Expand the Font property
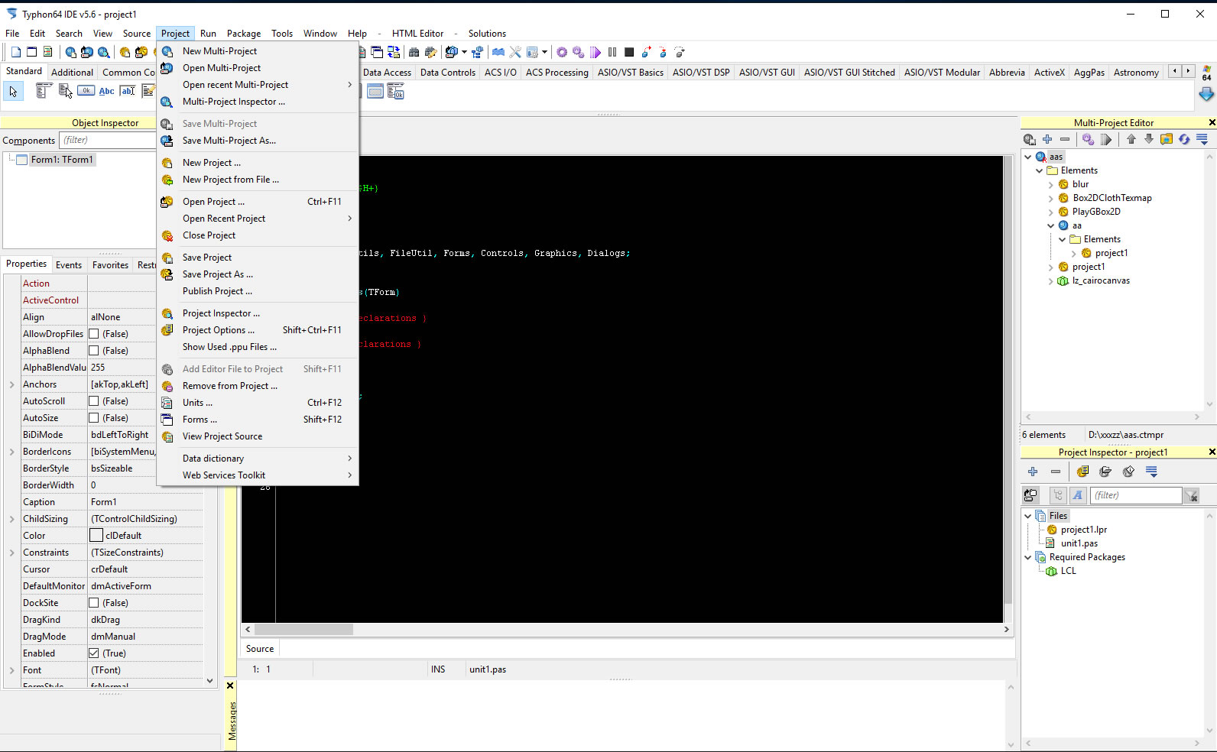Screen dimensions: 1217x752 pyautogui.click(x=11, y=670)
